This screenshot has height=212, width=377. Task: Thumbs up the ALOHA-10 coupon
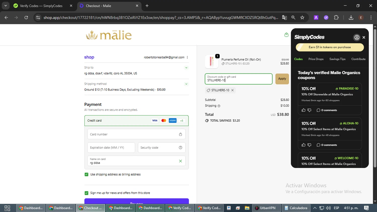[303, 145]
